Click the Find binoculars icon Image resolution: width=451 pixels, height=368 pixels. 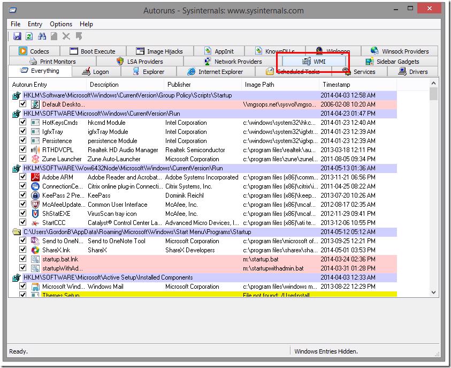pyautogui.click(x=42, y=36)
